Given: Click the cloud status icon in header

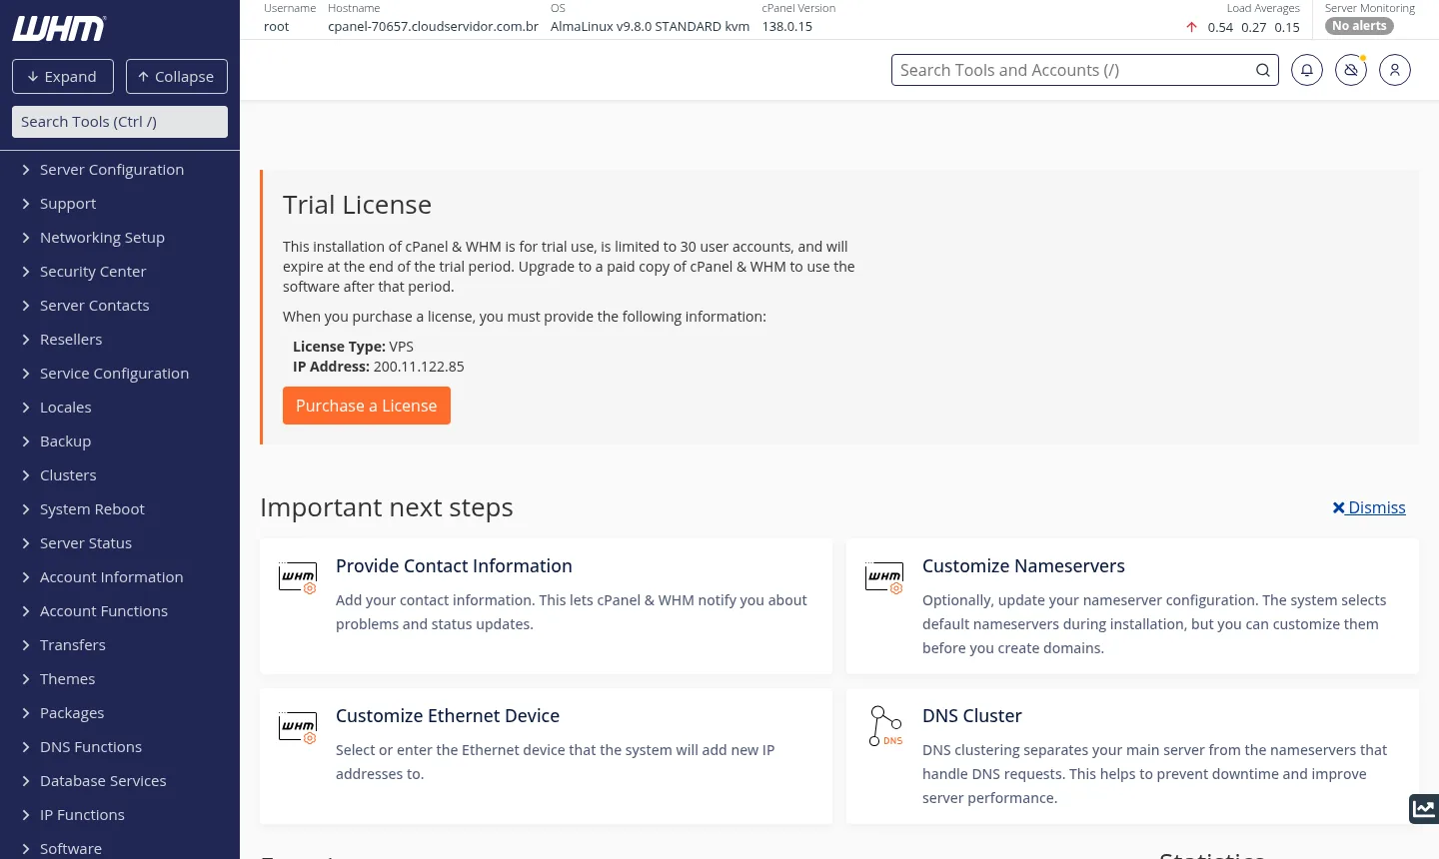Looking at the screenshot, I should (1351, 70).
